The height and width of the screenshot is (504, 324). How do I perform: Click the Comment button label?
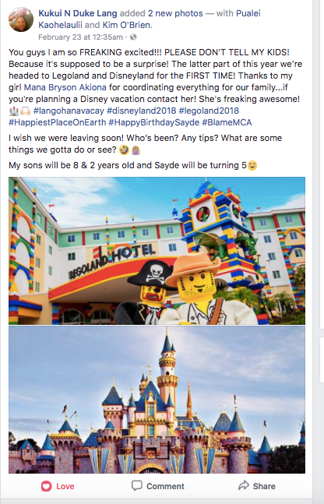[166, 486]
